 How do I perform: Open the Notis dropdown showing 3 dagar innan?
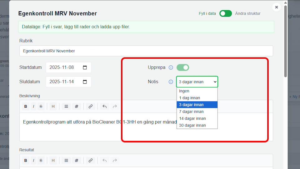[197, 82]
